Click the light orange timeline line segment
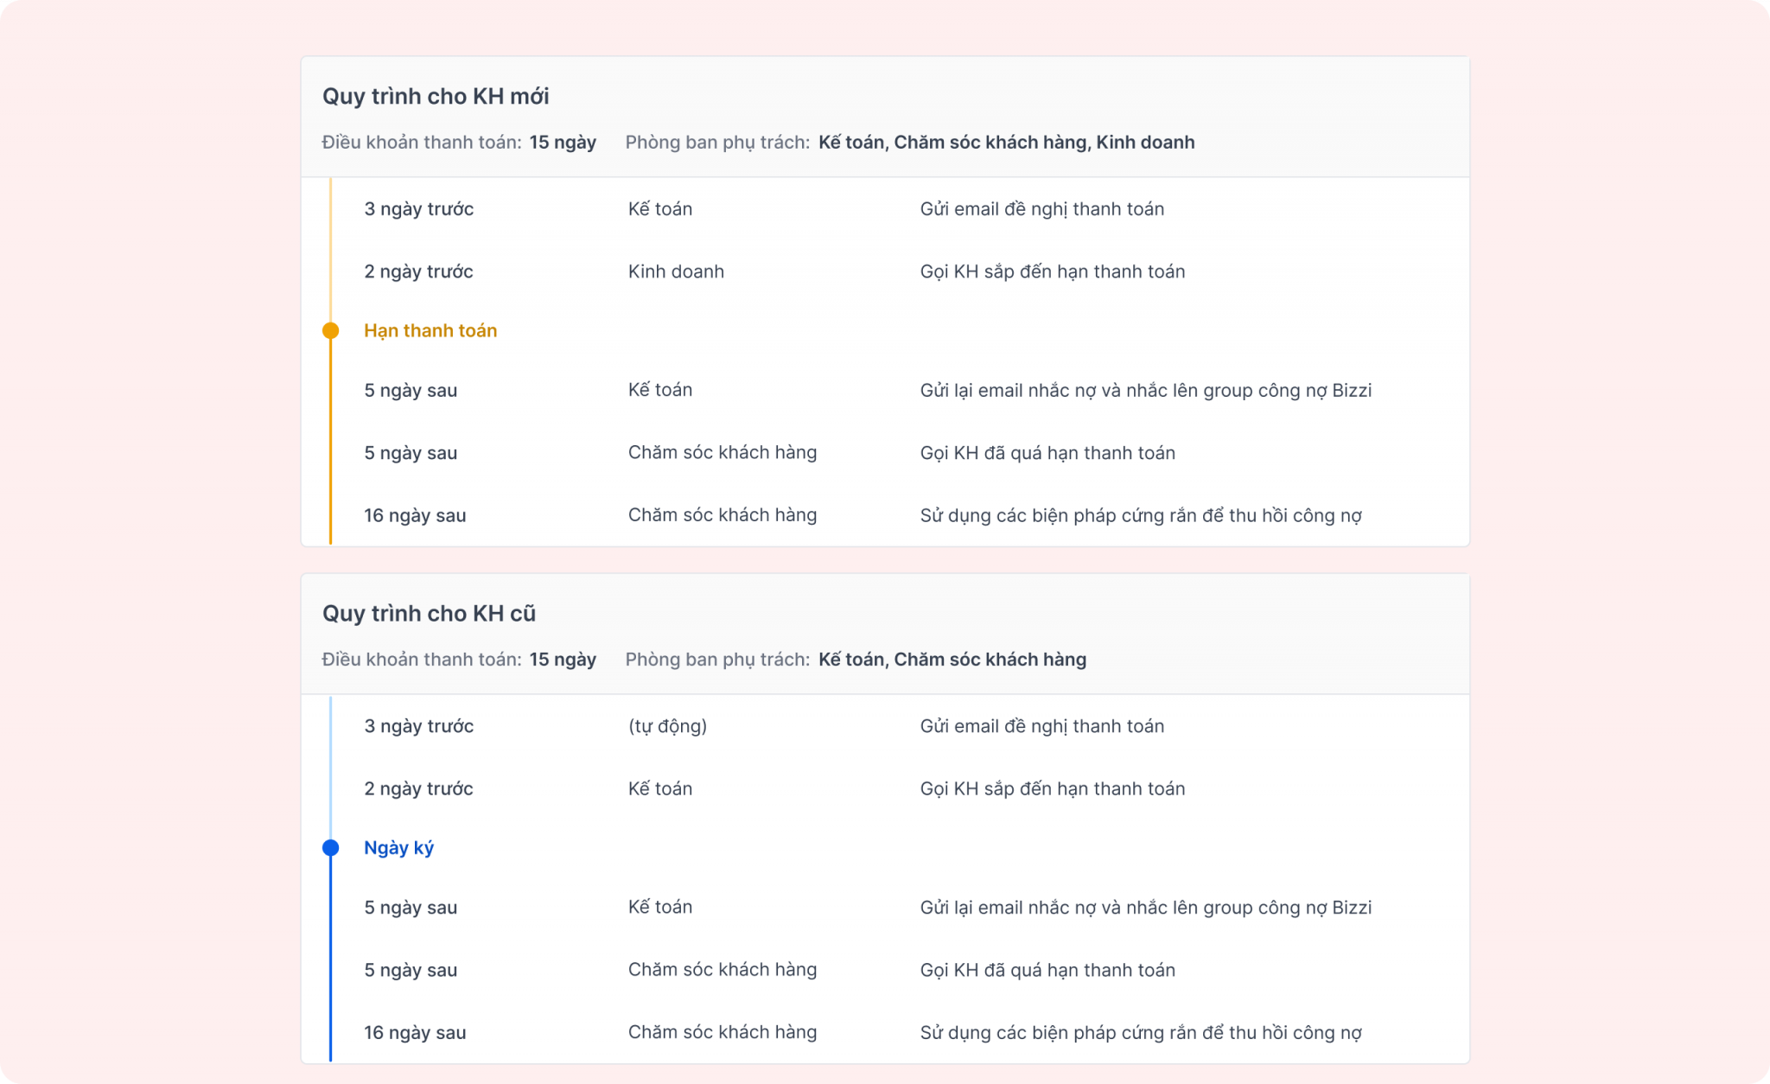 click(330, 249)
